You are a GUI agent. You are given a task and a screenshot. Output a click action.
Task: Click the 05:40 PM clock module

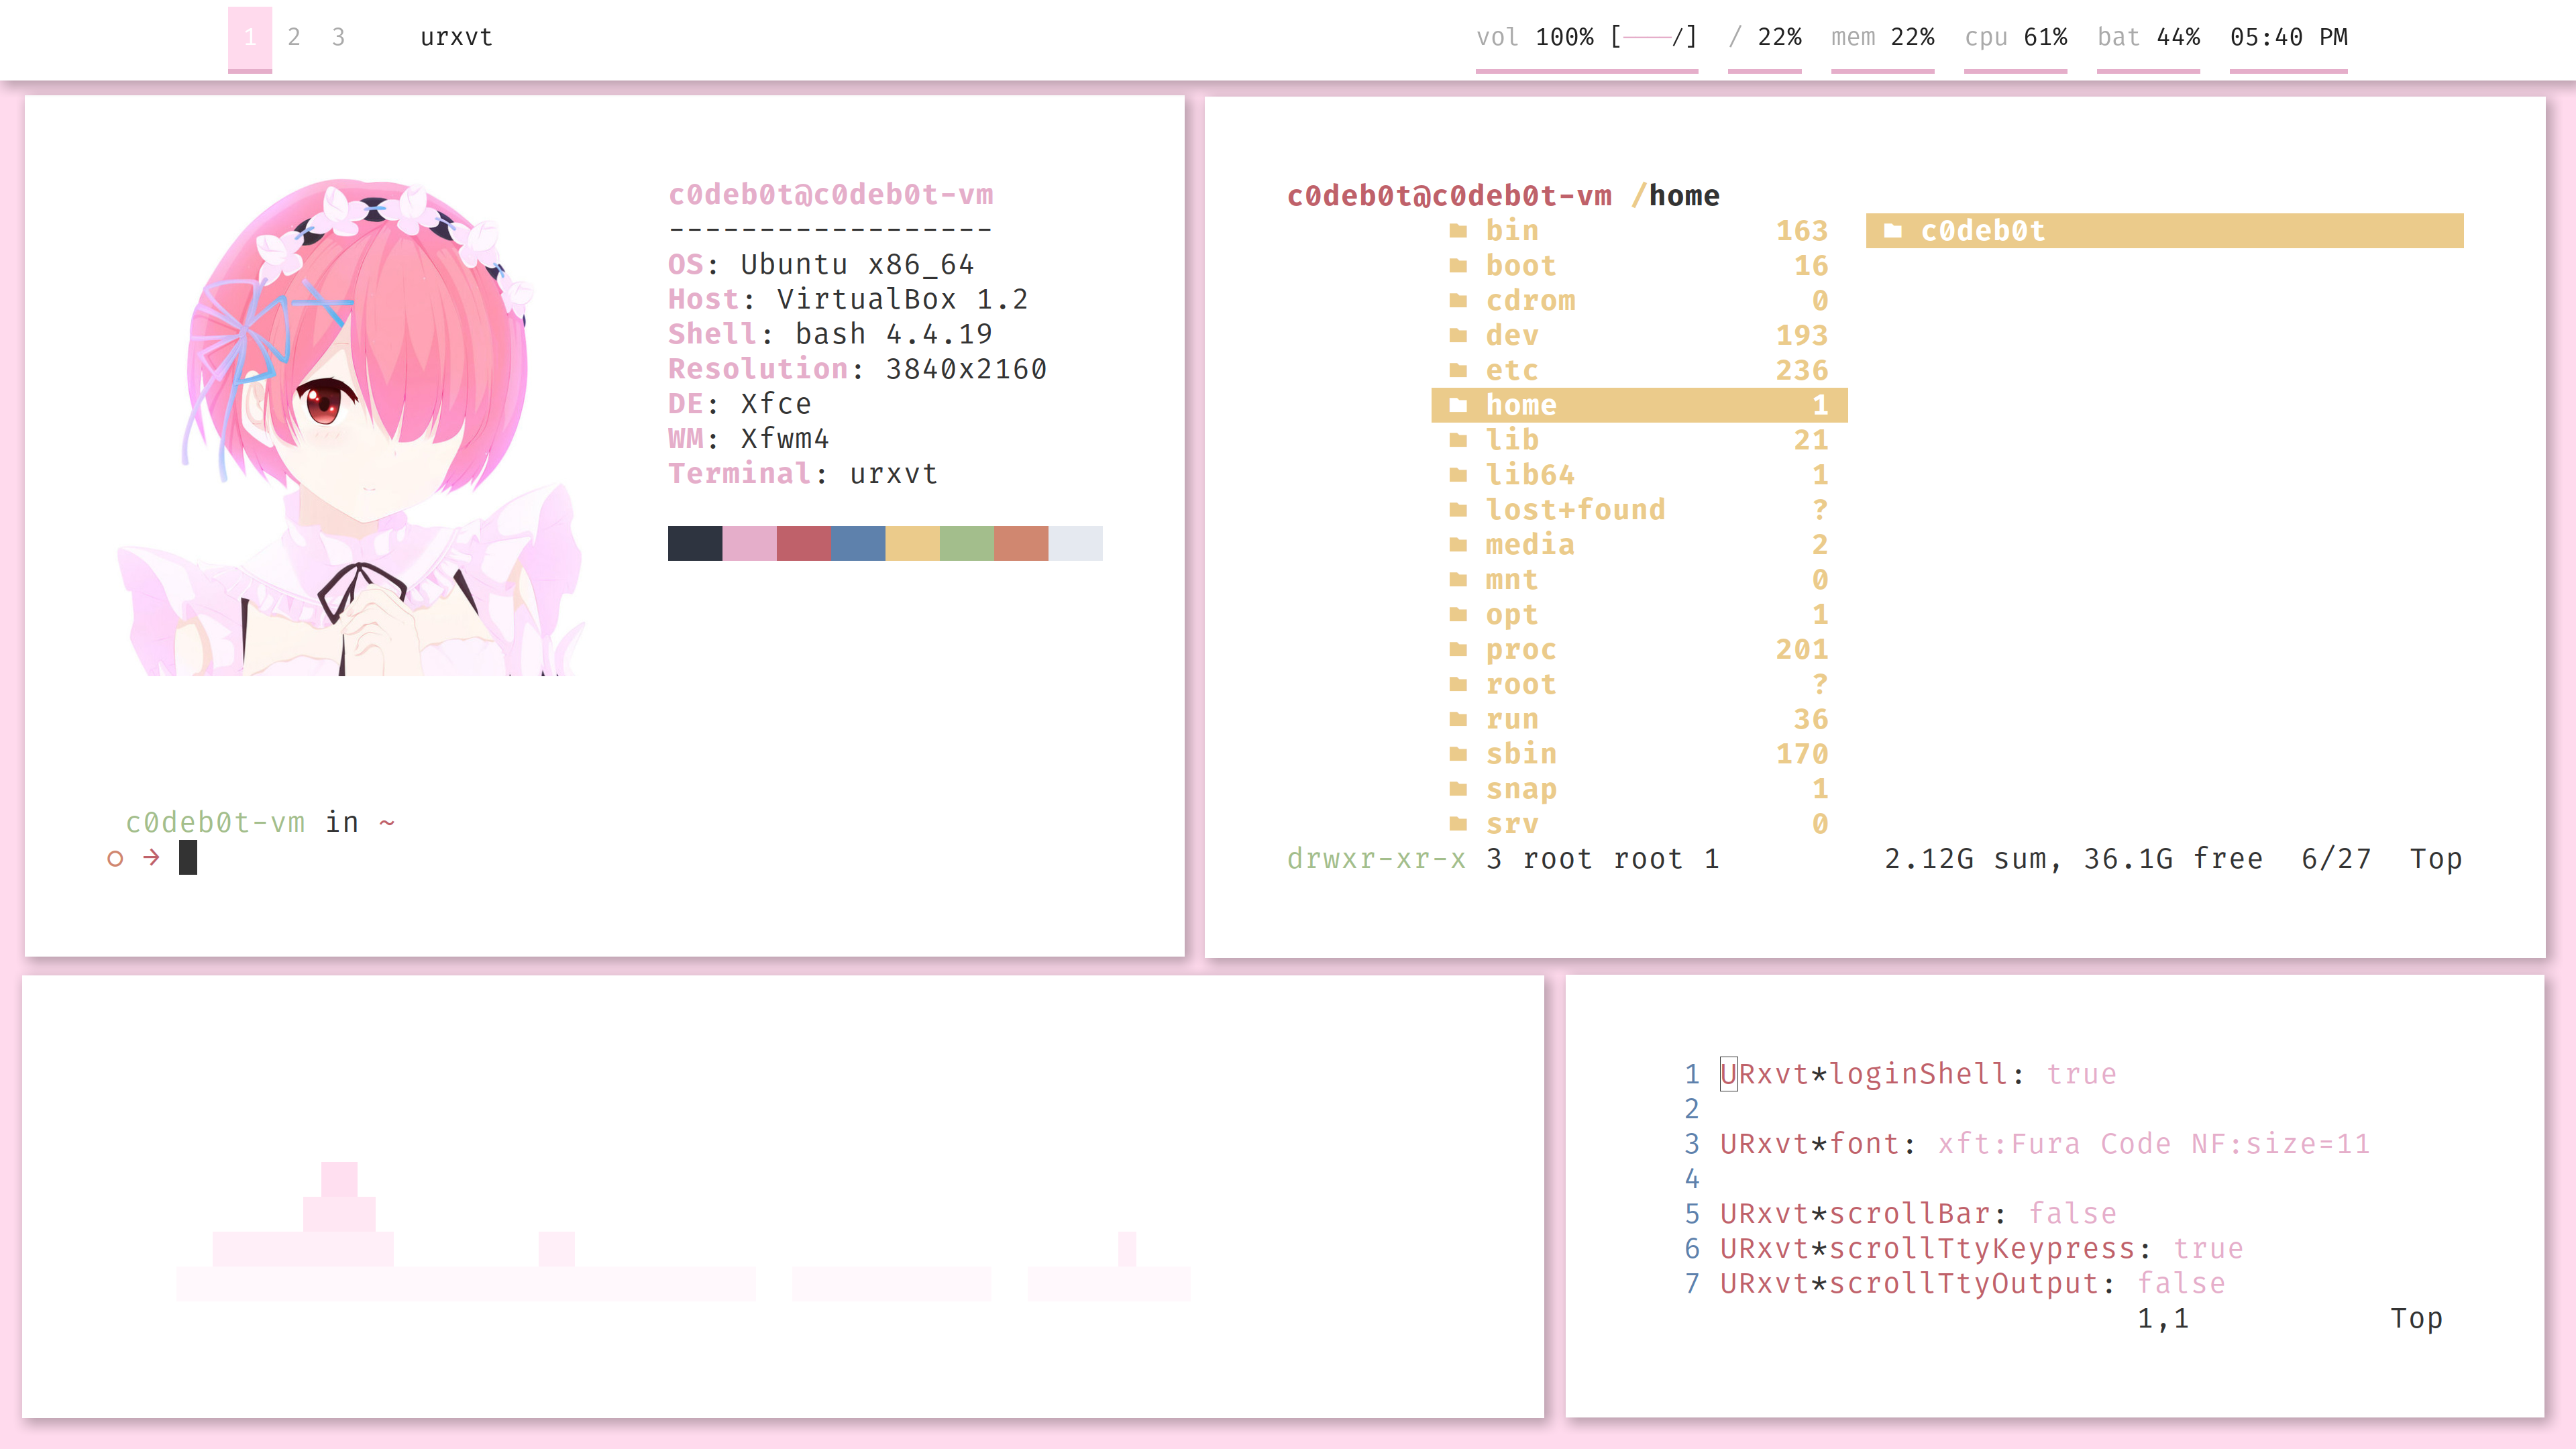click(2288, 37)
